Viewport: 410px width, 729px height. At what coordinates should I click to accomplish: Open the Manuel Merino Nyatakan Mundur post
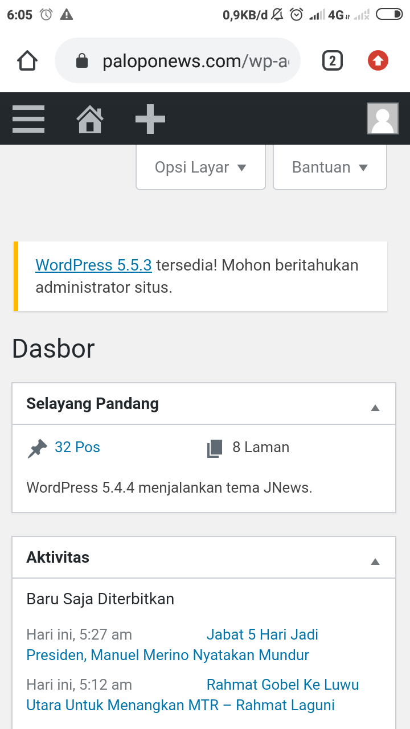pos(168,655)
